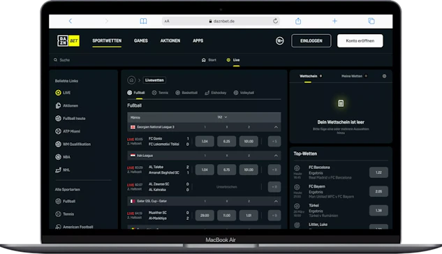The height and width of the screenshot is (254, 442).
Task: Open the APPS menu
Action: point(198,41)
